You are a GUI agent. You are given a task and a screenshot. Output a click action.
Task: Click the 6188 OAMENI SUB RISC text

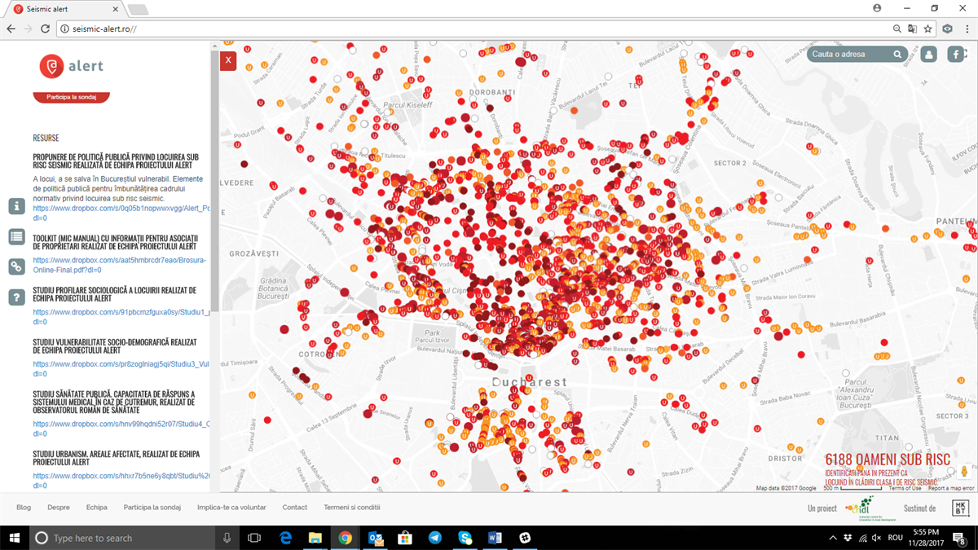[x=888, y=460]
